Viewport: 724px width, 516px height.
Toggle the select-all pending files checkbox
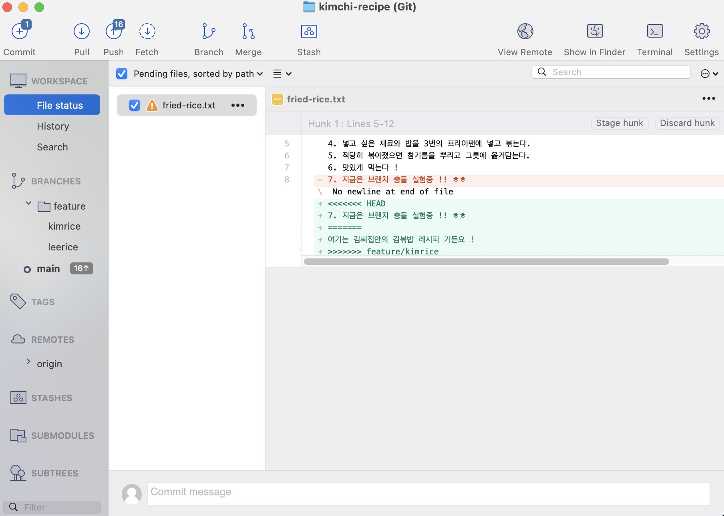click(x=122, y=74)
